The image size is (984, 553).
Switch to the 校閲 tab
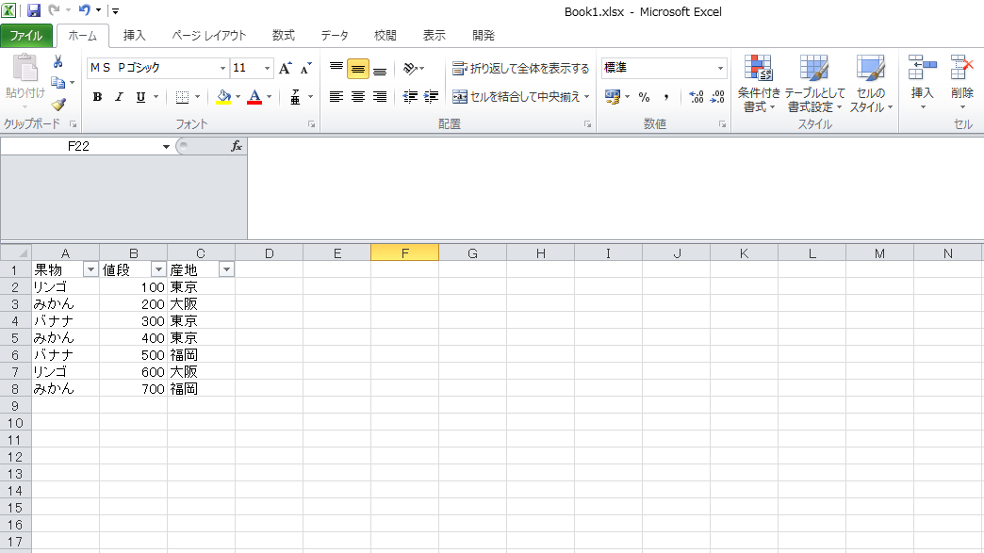[385, 36]
